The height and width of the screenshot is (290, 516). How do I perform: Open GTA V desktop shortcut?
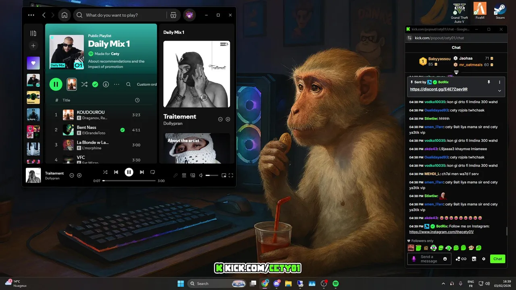click(459, 12)
